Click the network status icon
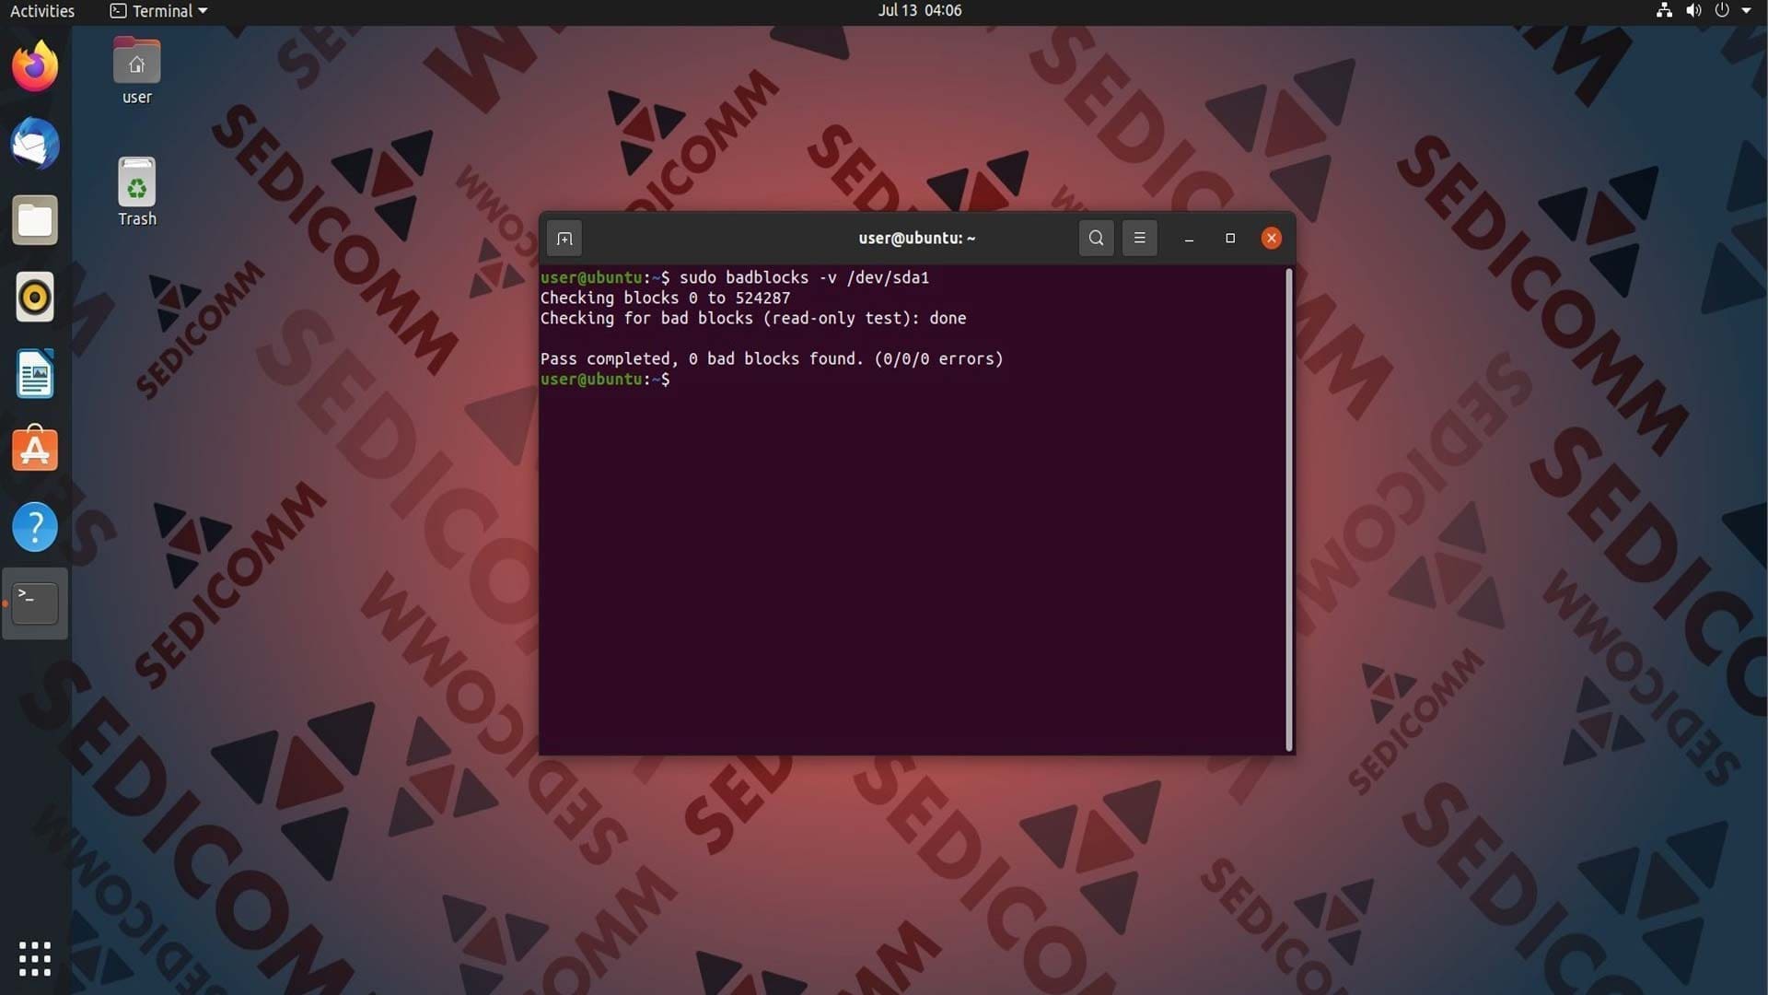This screenshot has width=1768, height=995. (1664, 11)
